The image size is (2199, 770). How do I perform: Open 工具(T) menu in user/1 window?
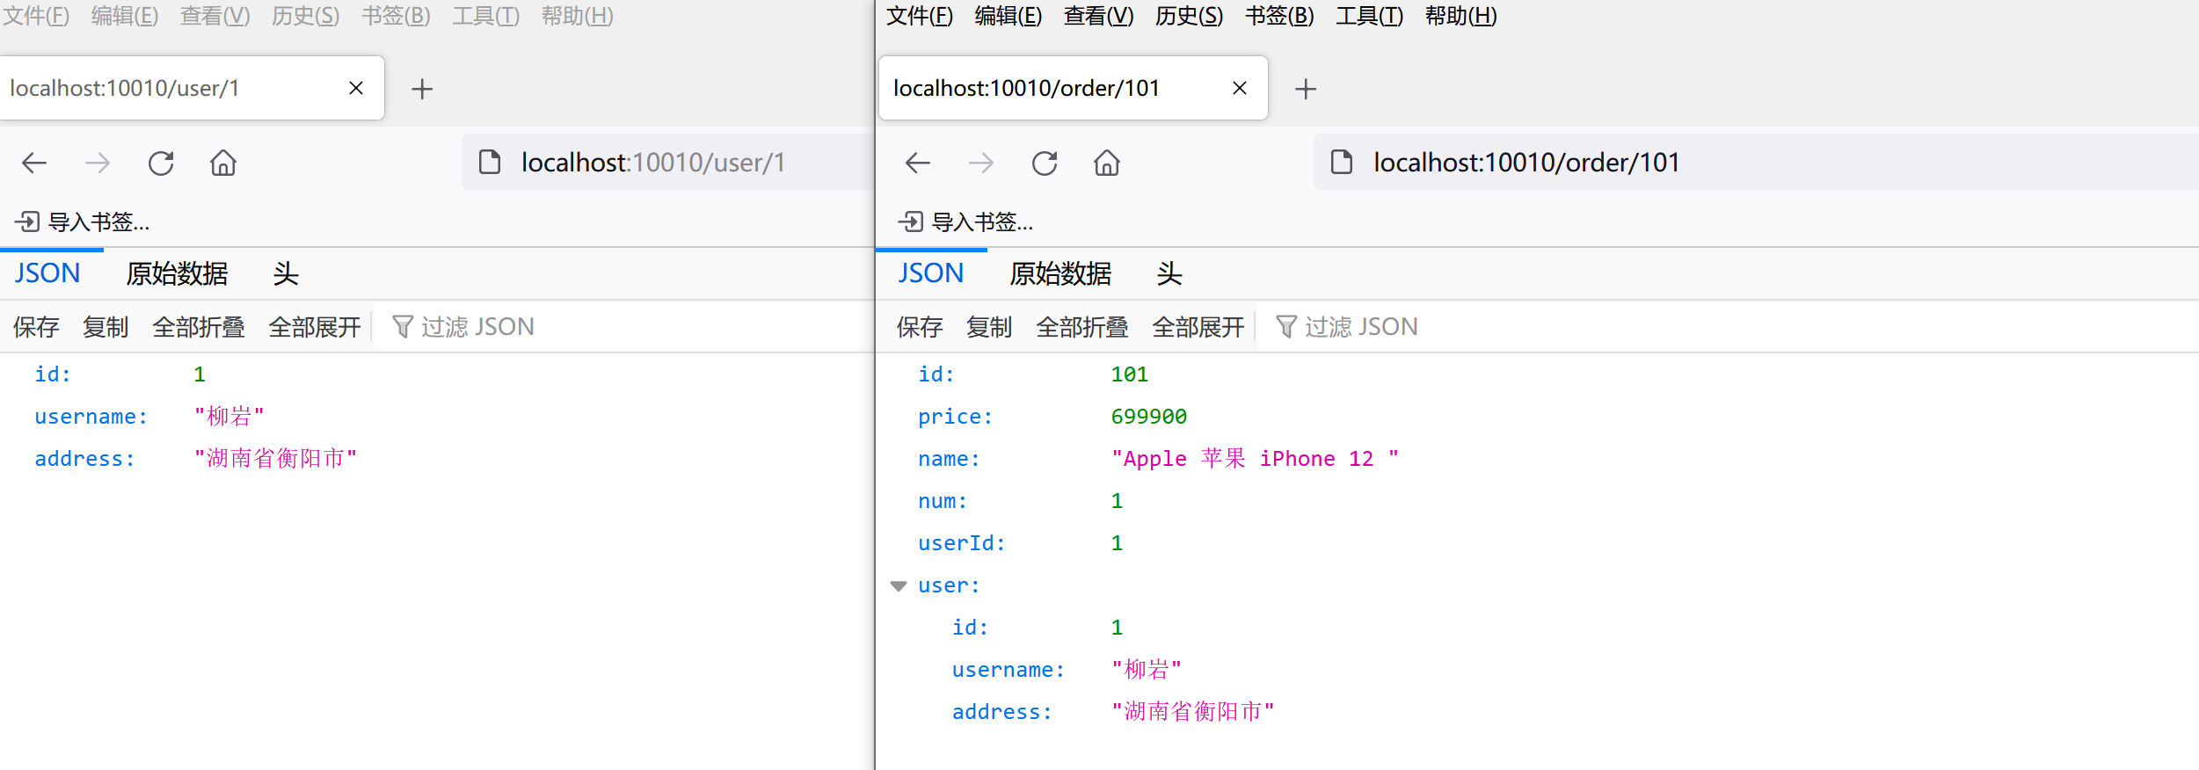click(486, 16)
